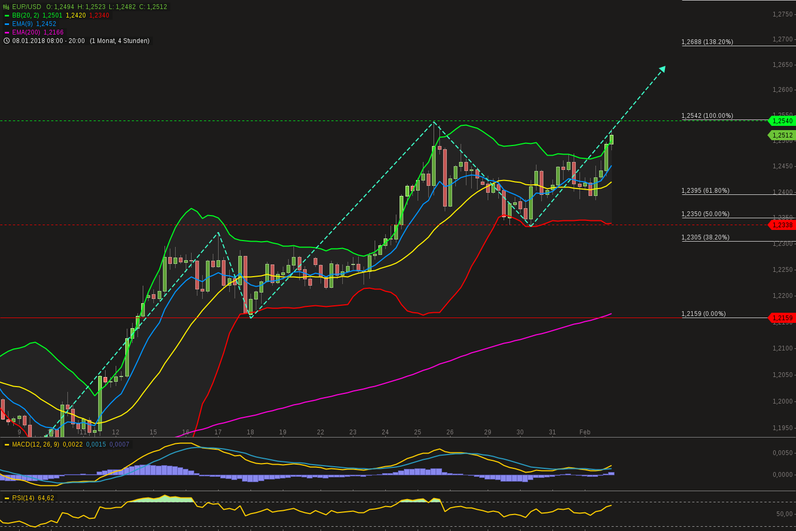
Task: Click the candlestick chart icon beside EUR/USD
Action: pos(6,7)
